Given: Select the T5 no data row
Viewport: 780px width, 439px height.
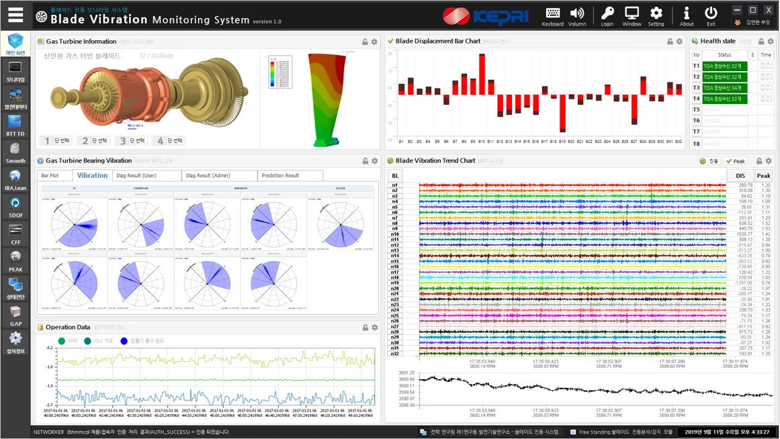Looking at the screenshot, I should tap(732, 110).
